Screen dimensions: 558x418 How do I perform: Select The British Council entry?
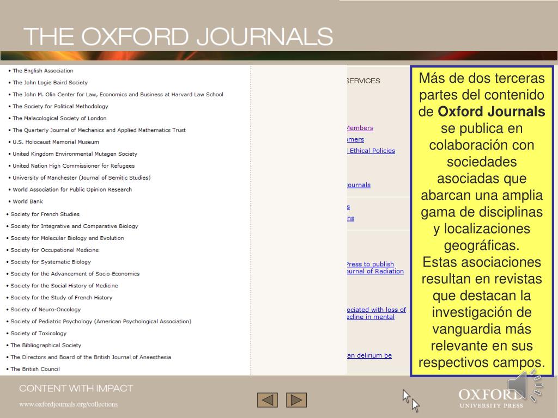(x=35, y=369)
